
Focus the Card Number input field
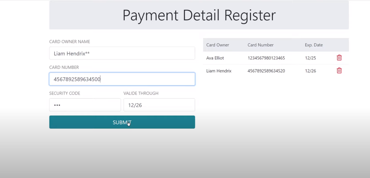122,79
